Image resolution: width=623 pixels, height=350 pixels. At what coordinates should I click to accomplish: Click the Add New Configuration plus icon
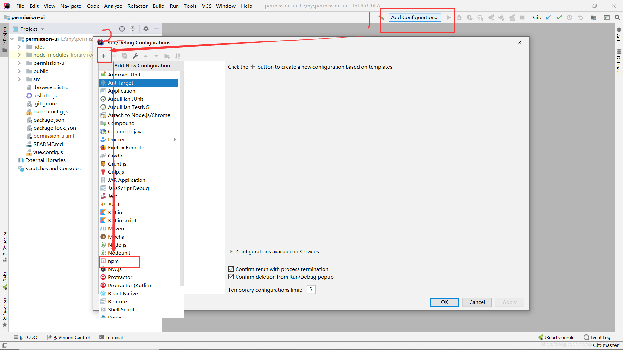point(103,55)
